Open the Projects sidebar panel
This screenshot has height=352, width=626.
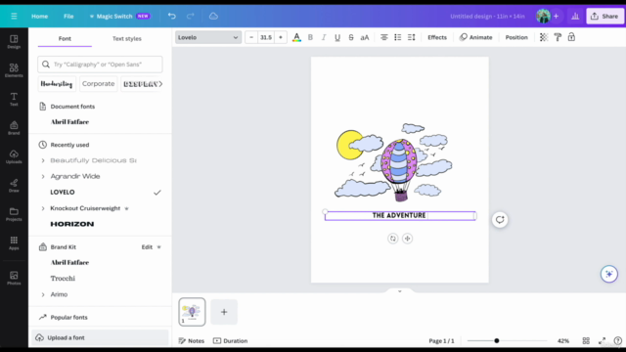pos(14,214)
